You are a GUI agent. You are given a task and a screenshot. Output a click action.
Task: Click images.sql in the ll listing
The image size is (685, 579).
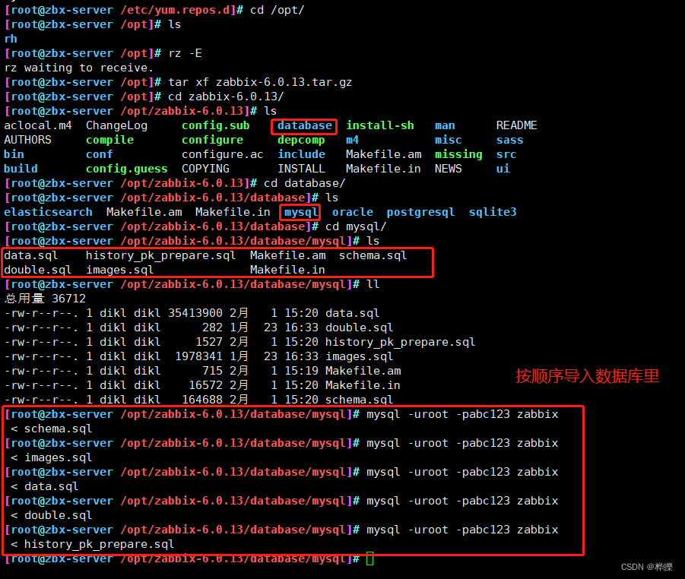359,356
